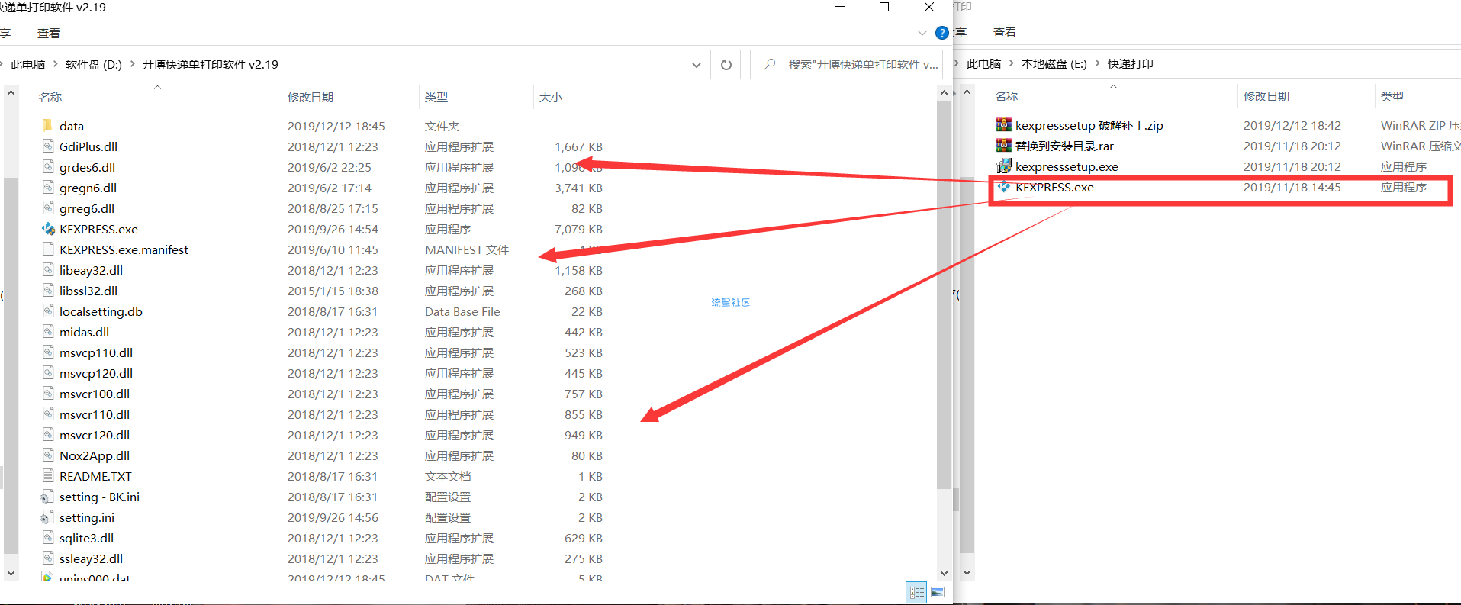
Task: Refresh the current folder view
Action: pos(726,65)
